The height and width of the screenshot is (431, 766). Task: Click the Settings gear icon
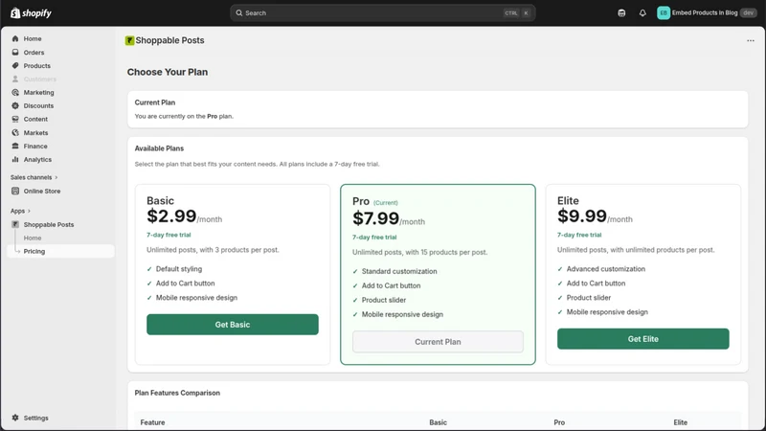pyautogui.click(x=15, y=418)
